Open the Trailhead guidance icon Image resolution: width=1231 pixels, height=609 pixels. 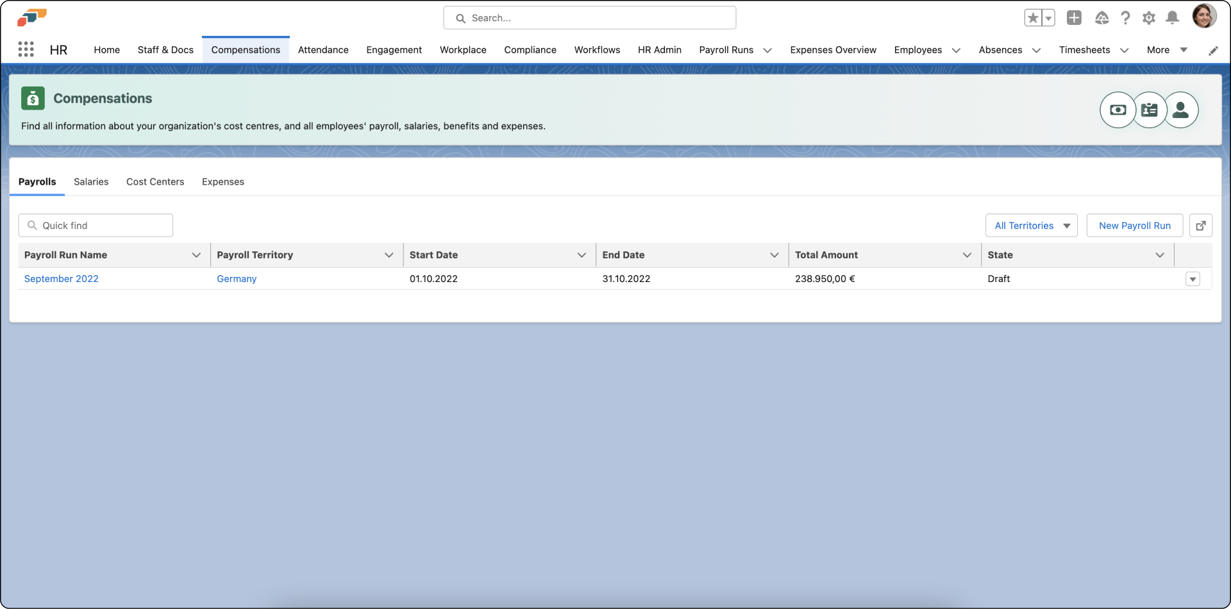pos(1101,17)
